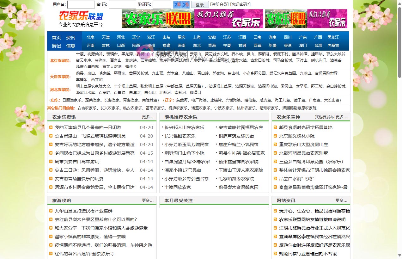Image resolution: width=402 pixels, height=259 pixels.
Task: Click inside the 用户名 input field
Action: pyautogui.click(x=81, y=5)
